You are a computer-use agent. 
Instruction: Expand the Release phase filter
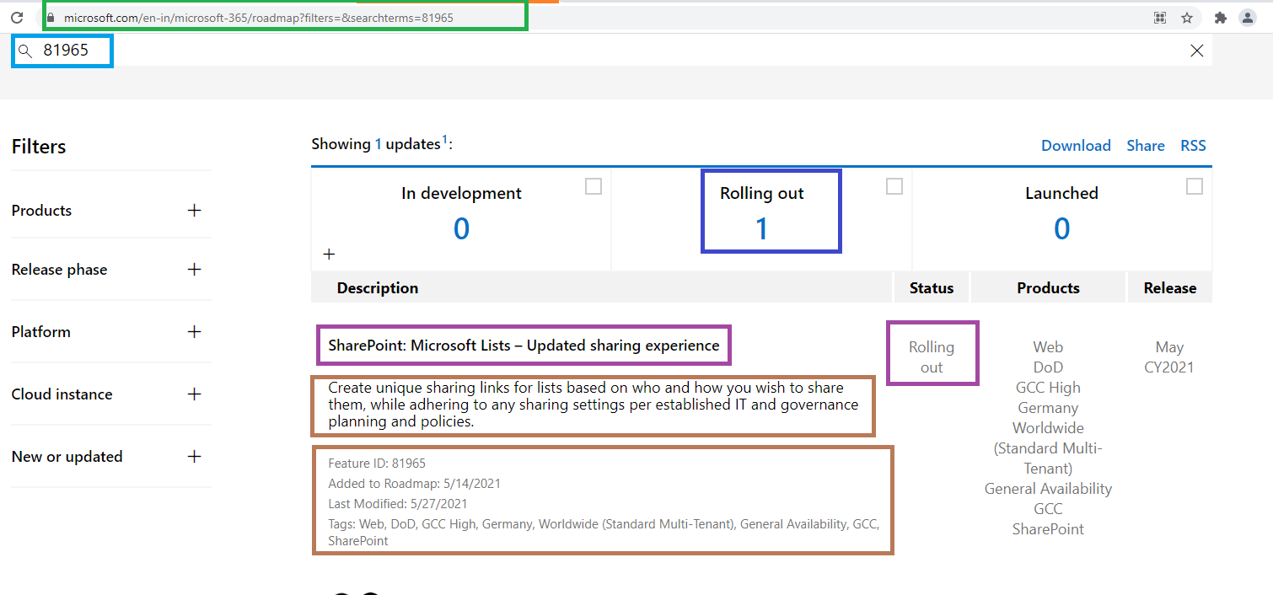pyautogui.click(x=194, y=269)
